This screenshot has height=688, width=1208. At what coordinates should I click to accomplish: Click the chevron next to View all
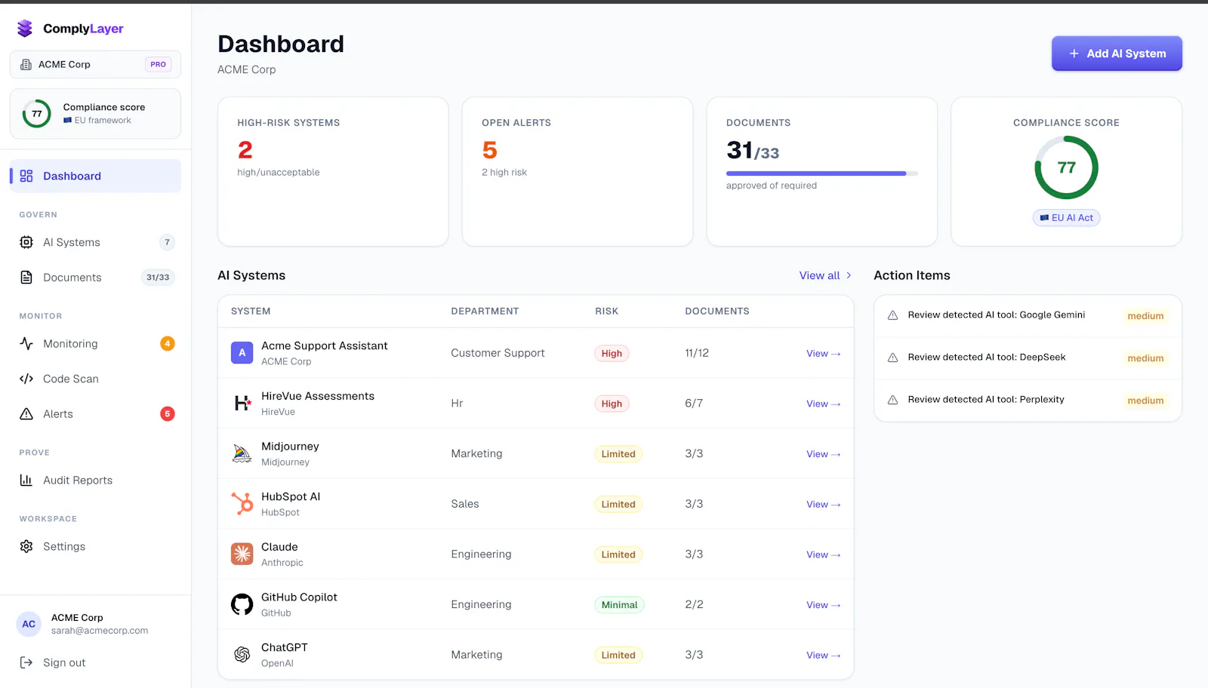click(849, 275)
